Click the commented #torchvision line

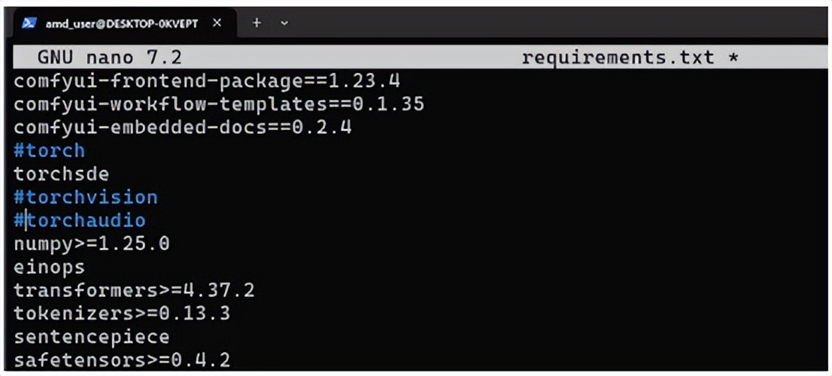click(x=86, y=197)
